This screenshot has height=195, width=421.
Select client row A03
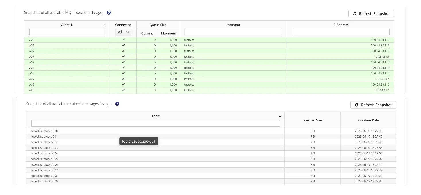click(209, 57)
